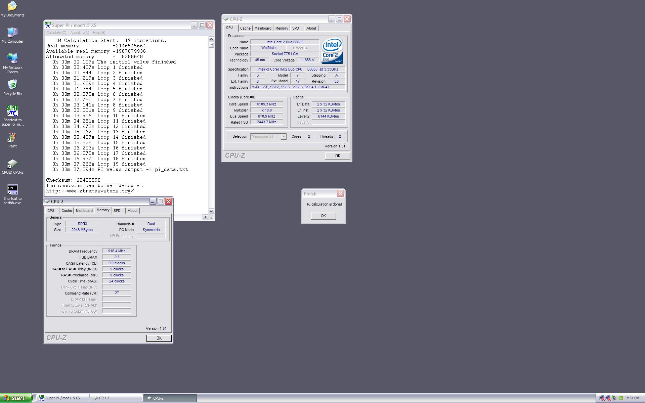Click the Core Voltage 1.856 V field
Screen dimensions: 645x403
(x=308, y=60)
